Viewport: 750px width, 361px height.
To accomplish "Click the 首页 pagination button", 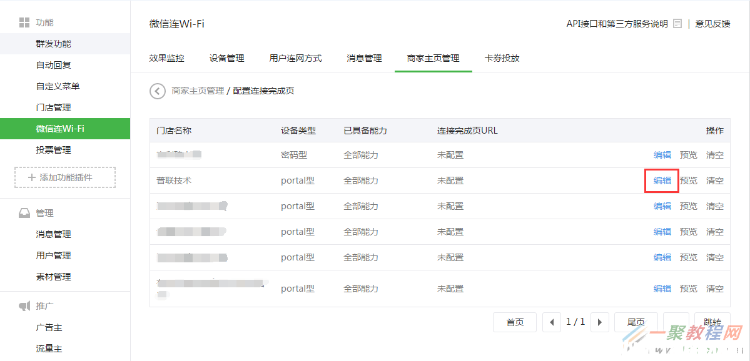I will tap(515, 322).
